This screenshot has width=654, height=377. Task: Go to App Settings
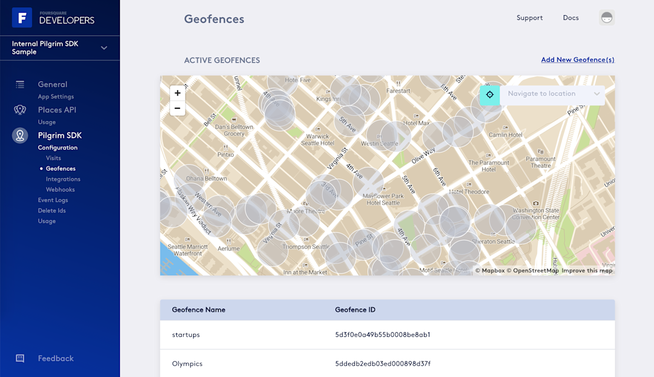coord(56,97)
